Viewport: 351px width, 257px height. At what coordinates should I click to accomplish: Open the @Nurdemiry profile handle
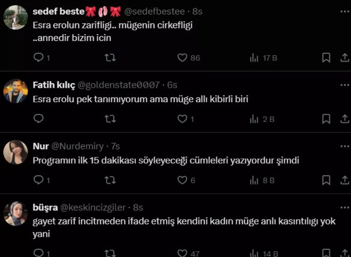tap(77, 146)
